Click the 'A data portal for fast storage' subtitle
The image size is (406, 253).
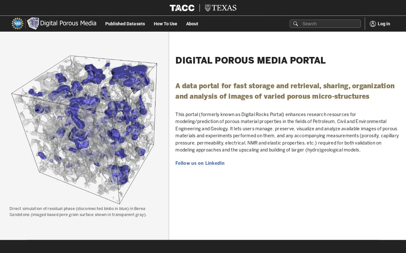[285, 91]
